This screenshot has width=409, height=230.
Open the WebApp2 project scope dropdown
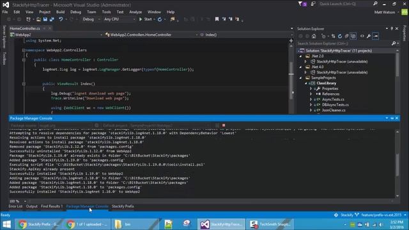pos(56,34)
